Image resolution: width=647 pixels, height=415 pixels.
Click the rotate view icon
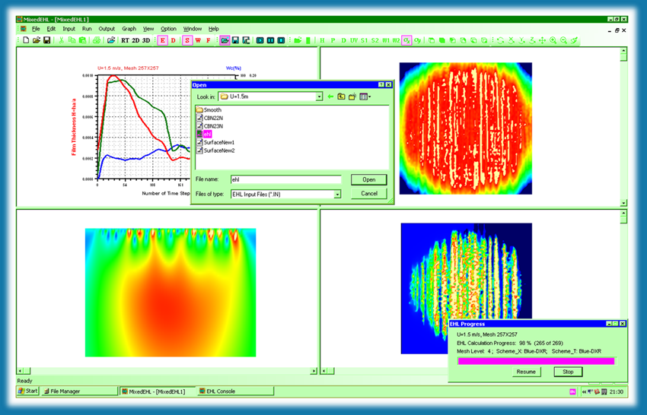[500, 40]
